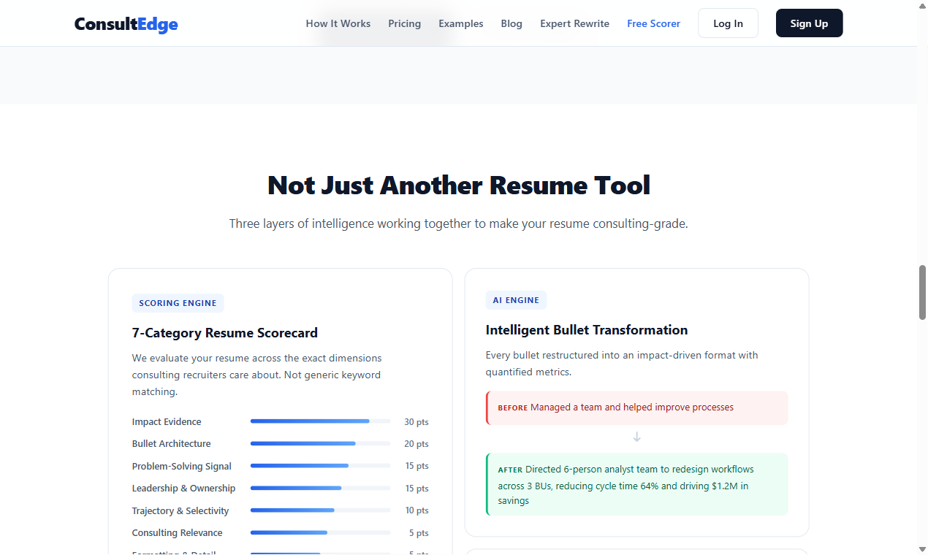Click the Bullet Architecture progress bar
The height and width of the screenshot is (555, 928).
point(320,443)
